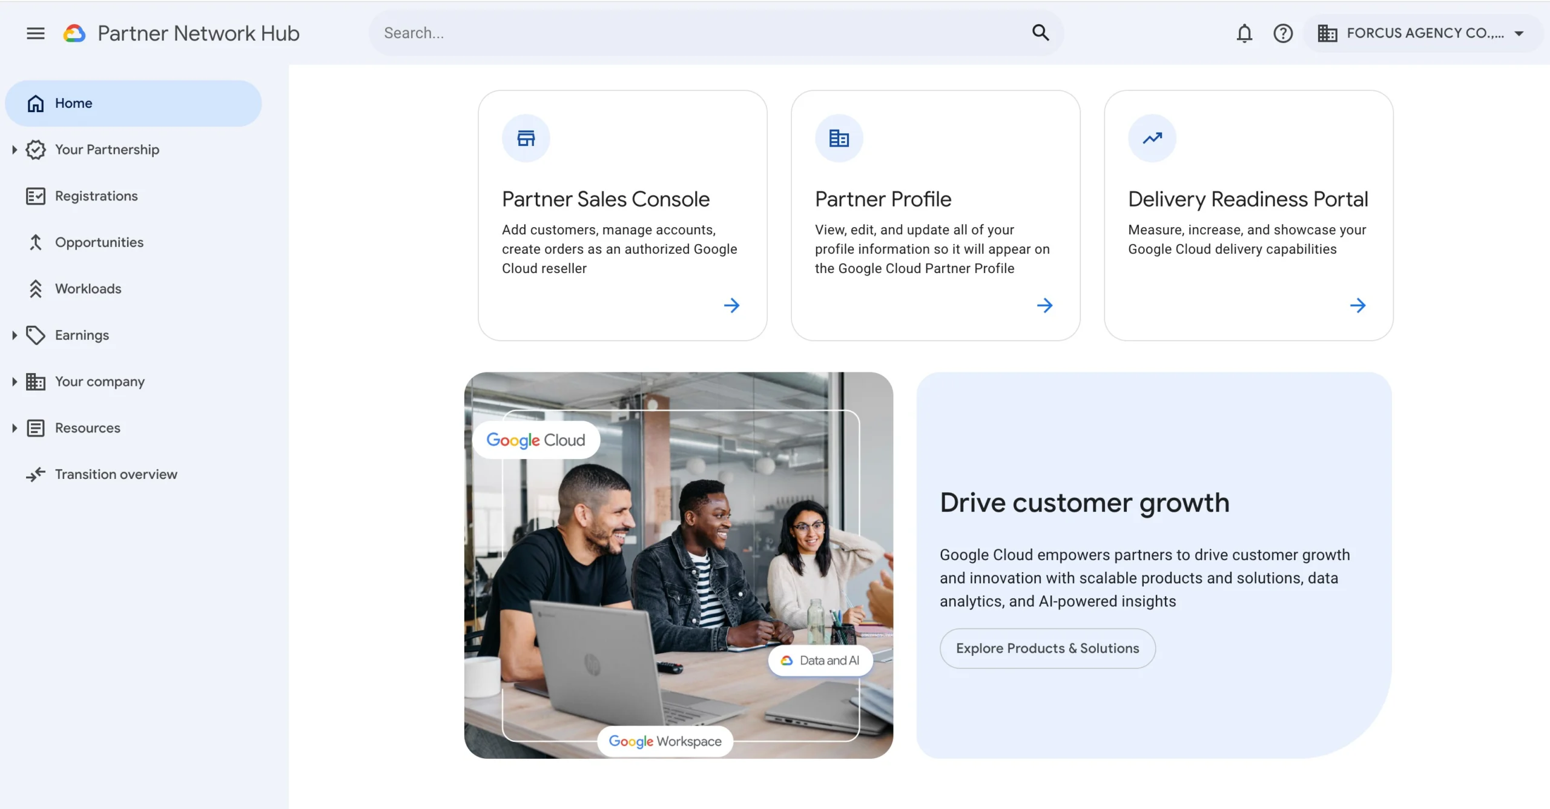Open Opportunities from the sidebar

tap(99, 242)
